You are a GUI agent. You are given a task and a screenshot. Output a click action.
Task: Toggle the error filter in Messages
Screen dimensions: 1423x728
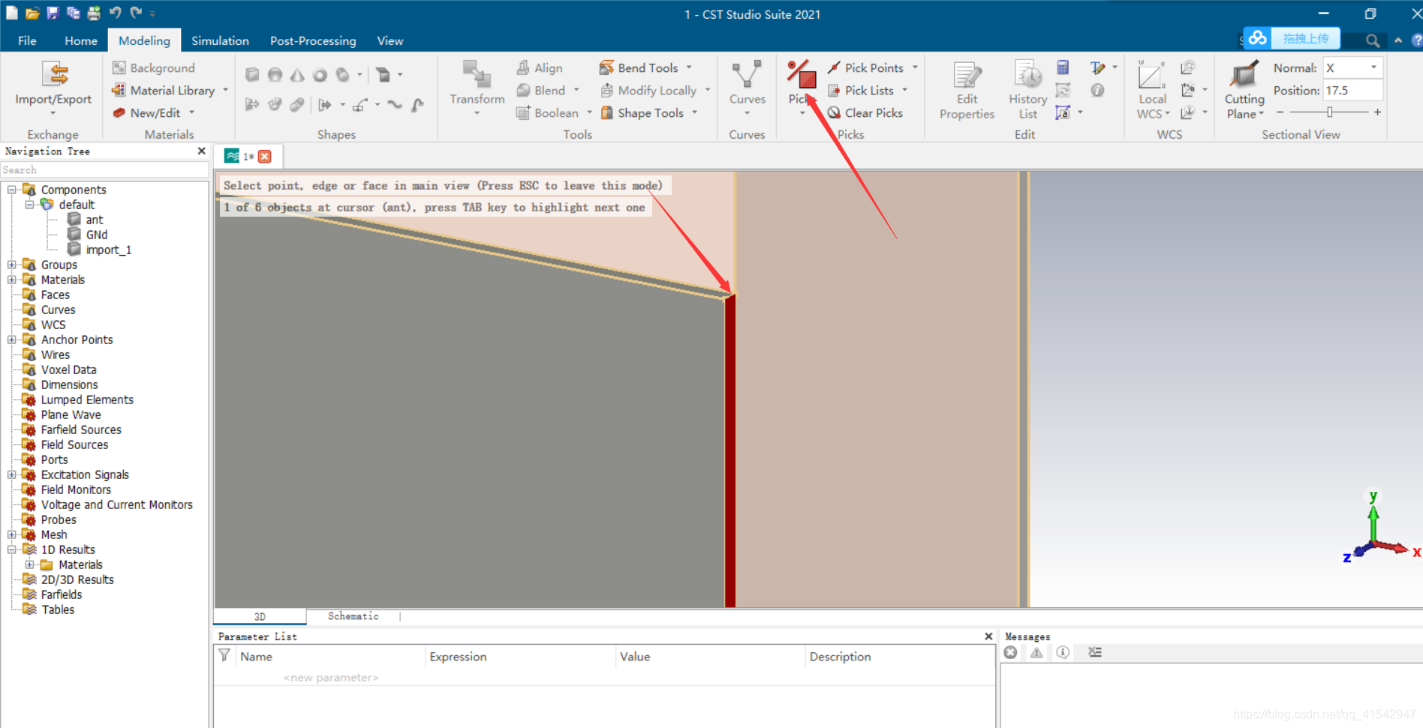tap(1011, 652)
